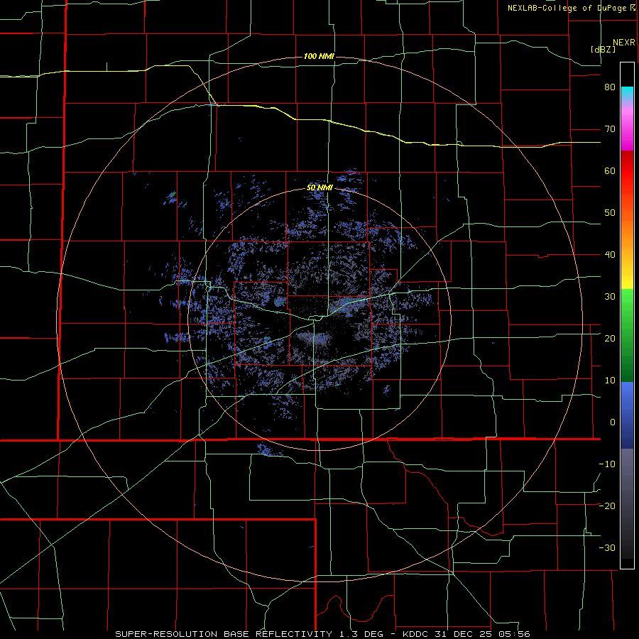Click the 10 dBZ scale value
The image size is (639, 639).
tap(610, 381)
